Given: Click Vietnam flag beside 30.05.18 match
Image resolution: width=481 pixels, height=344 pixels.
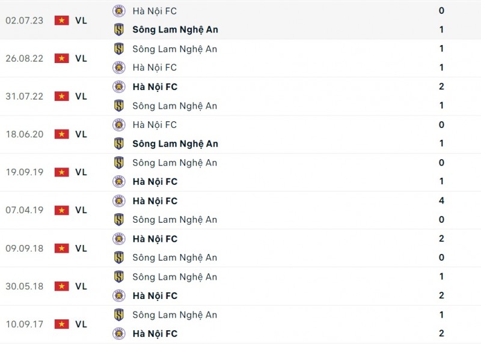Looking at the screenshot, I should [x=61, y=286].
